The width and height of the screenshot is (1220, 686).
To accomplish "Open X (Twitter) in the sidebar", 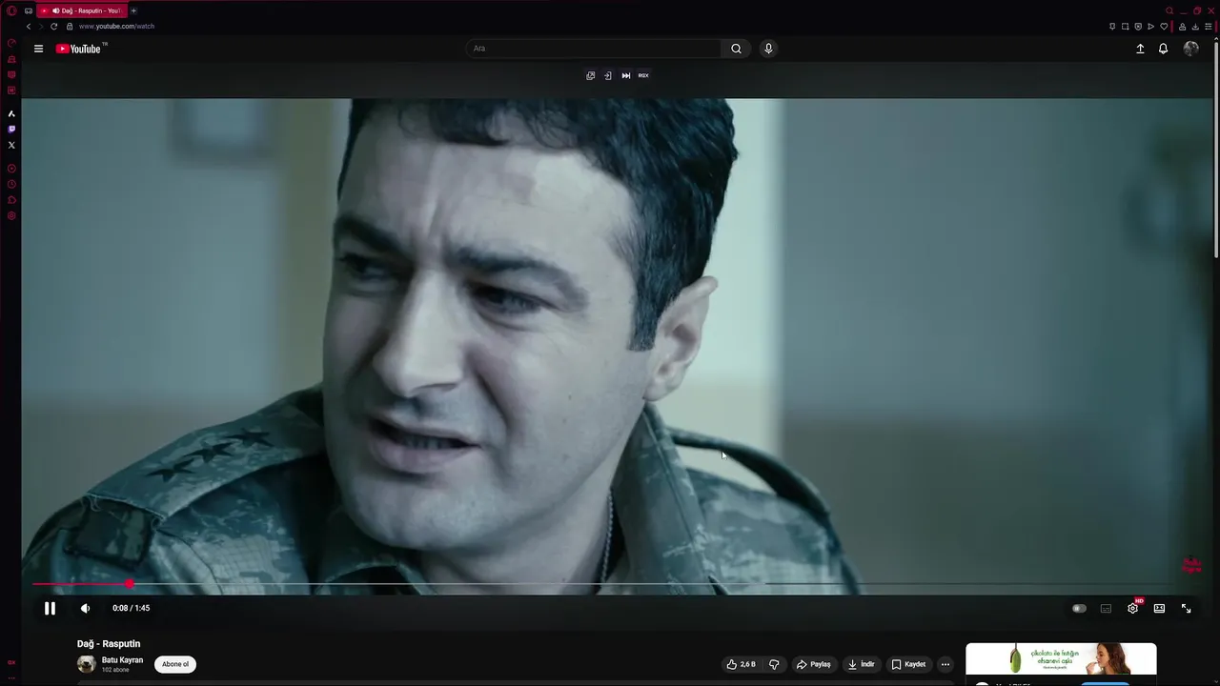I will coord(11,145).
